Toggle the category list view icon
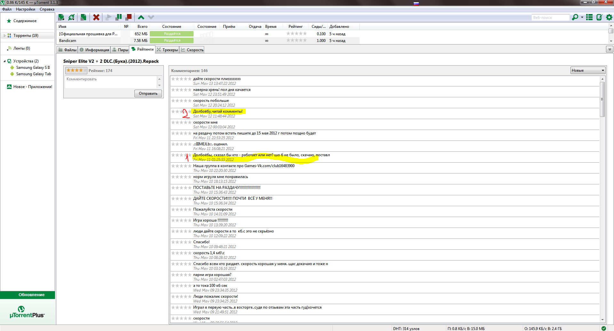Viewport: 614px width, 331px height. click(589, 17)
